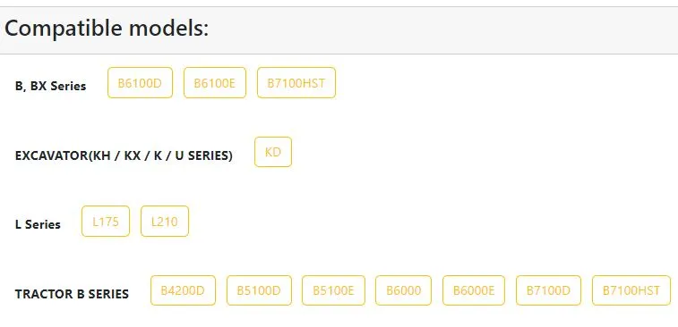678x327 pixels.
Task: Collapse the Compatible models header bar
Action: click(339, 30)
